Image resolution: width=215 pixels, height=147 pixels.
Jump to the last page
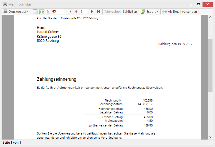point(98,12)
